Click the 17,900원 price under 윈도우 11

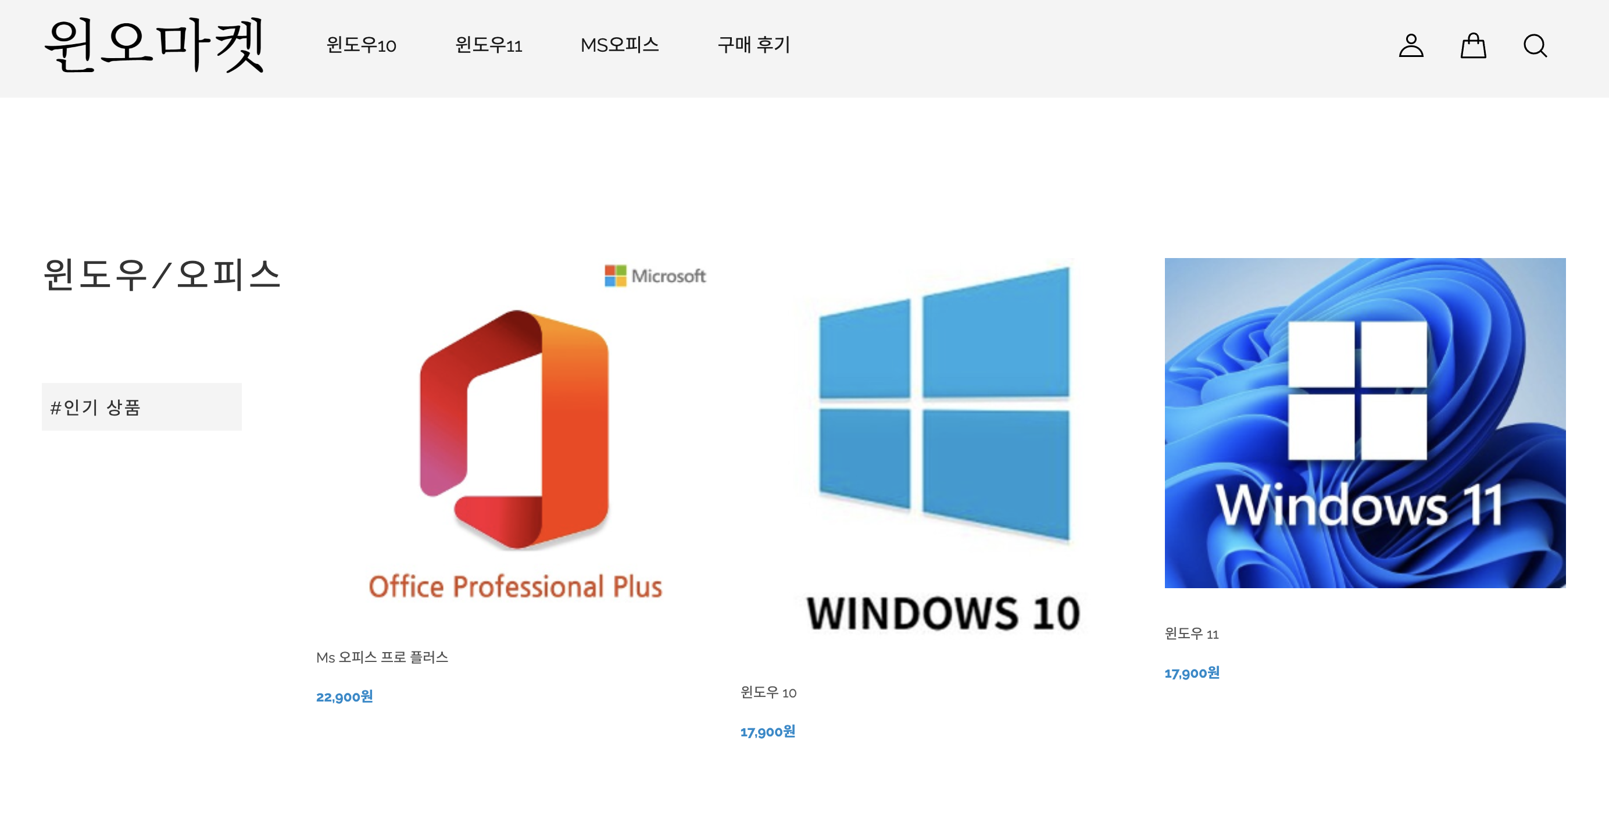(1191, 672)
